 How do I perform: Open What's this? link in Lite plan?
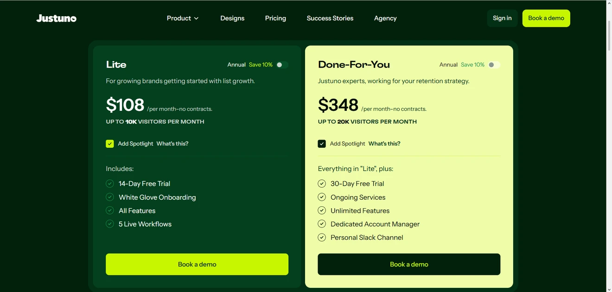pyautogui.click(x=172, y=144)
